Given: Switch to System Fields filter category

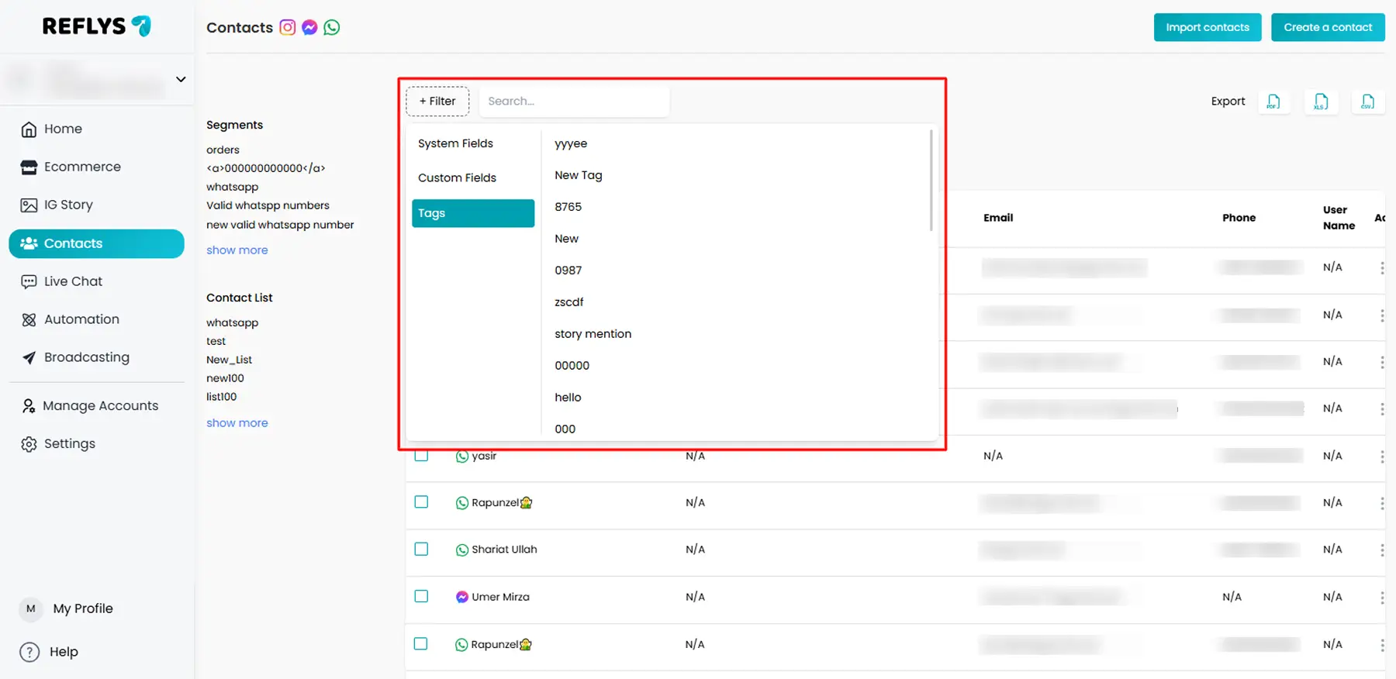Looking at the screenshot, I should (455, 143).
